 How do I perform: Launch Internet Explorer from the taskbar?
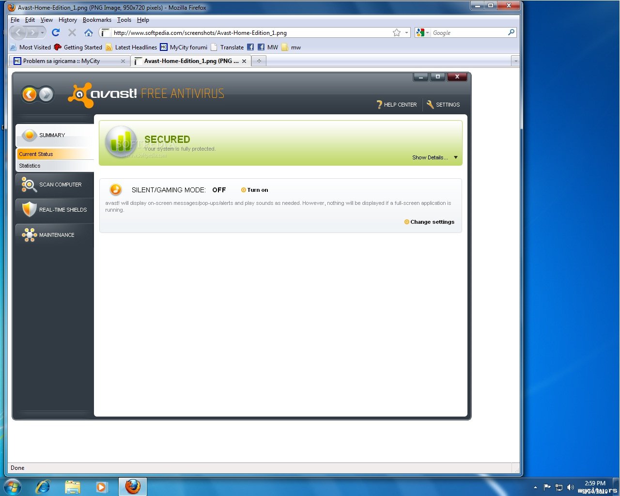pos(43,486)
